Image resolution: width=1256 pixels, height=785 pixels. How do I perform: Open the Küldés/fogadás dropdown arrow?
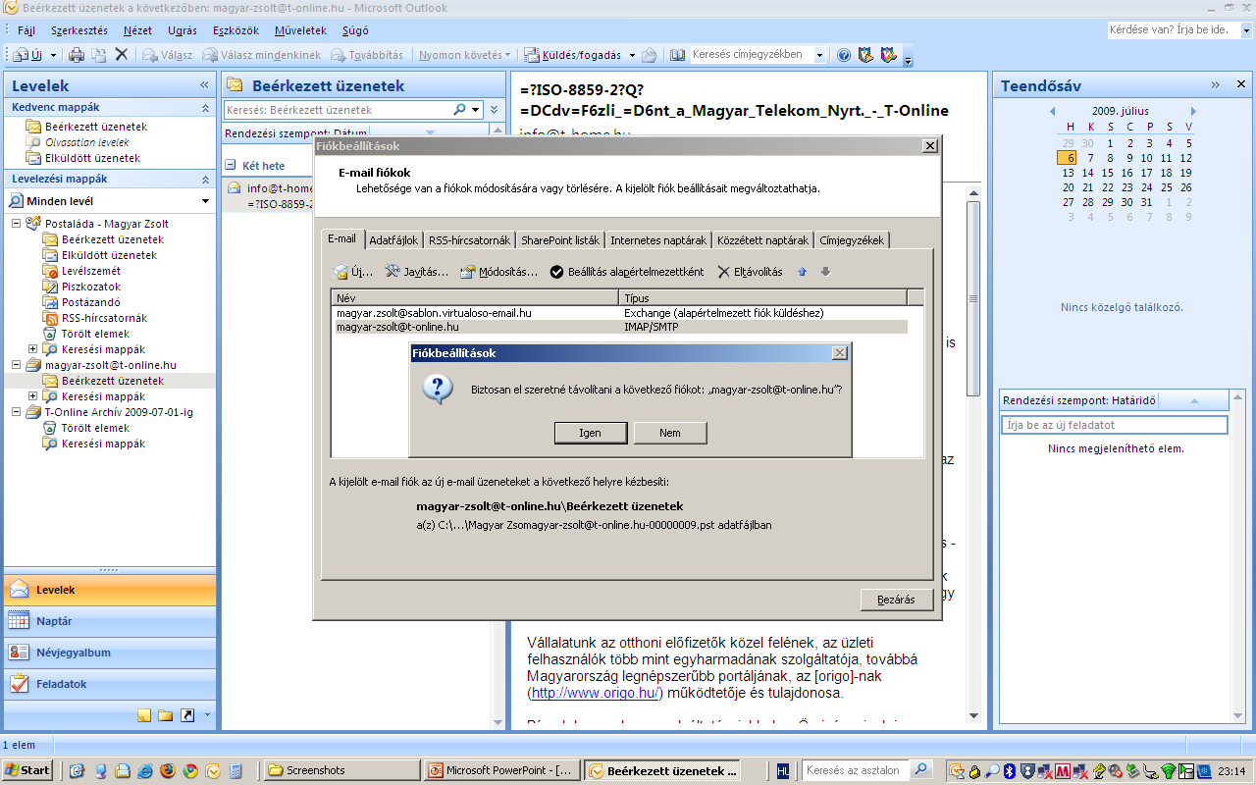pyautogui.click(x=632, y=55)
